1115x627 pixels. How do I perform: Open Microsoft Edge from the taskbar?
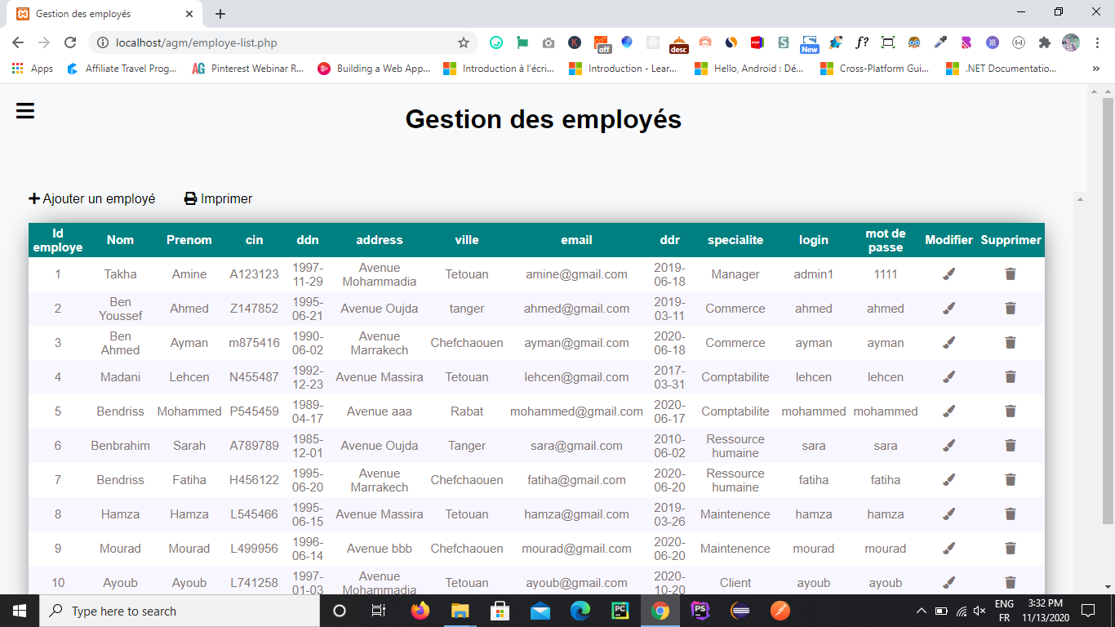[x=580, y=611]
